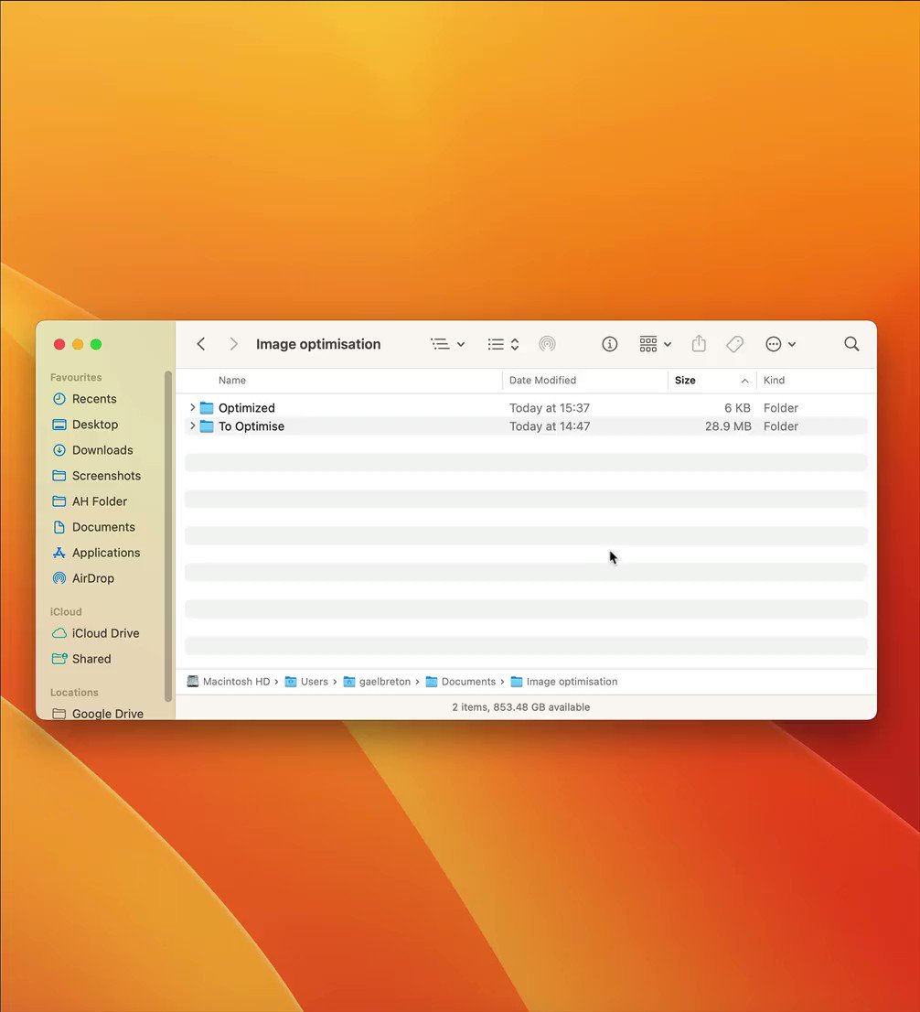920x1012 pixels.
Task: Click Users in the path bar
Action: (306, 682)
